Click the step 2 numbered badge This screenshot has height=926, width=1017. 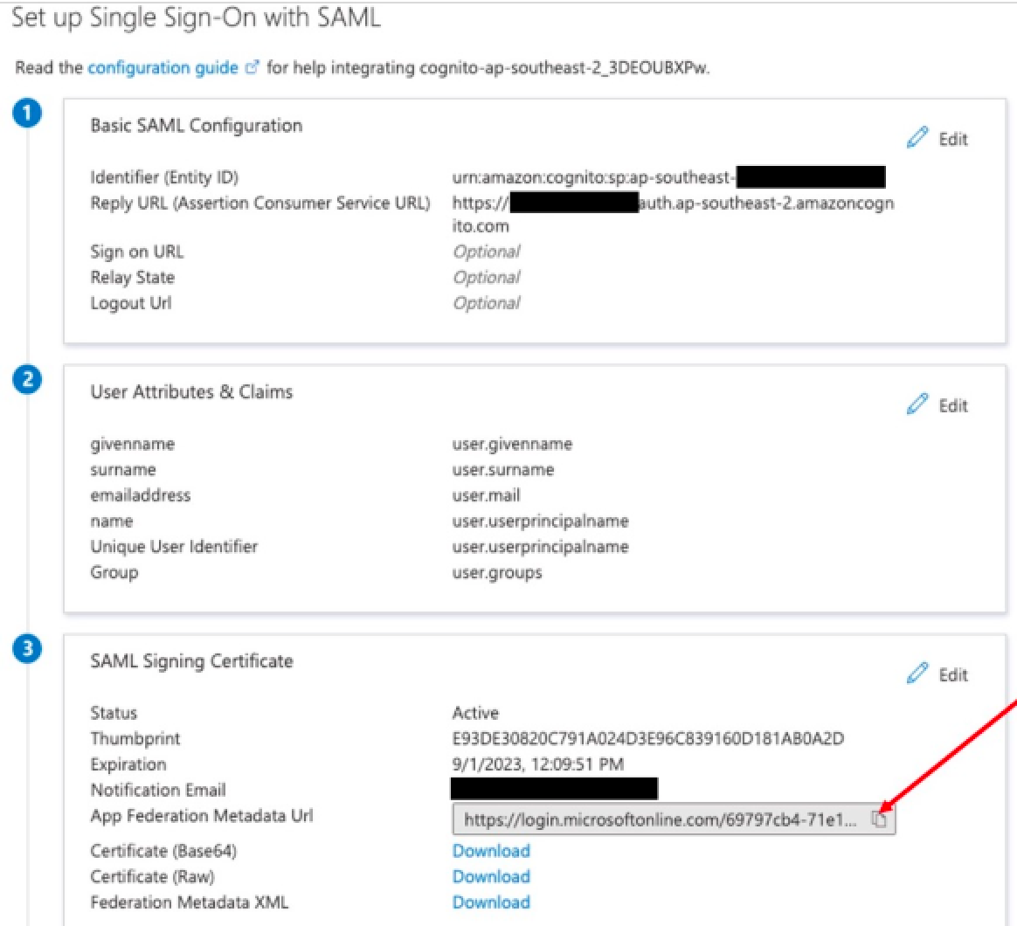coord(29,380)
